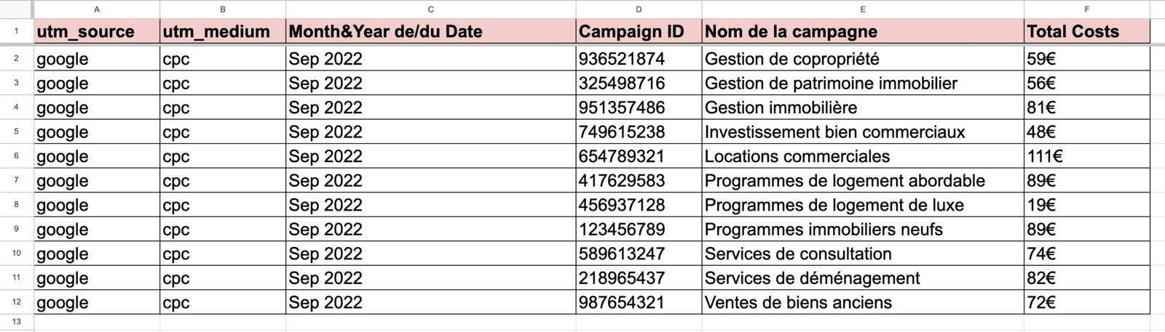Viewport: 1165px width, 332px height.
Task: Select Month&Year de/du Date header
Action: (430, 31)
